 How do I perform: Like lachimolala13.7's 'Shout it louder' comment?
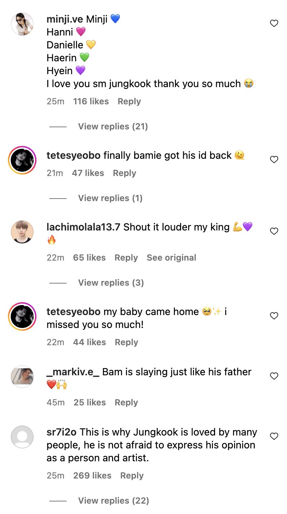pos(274,231)
